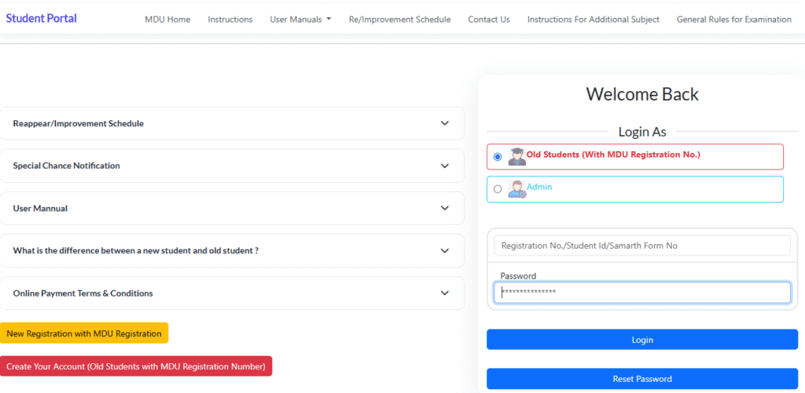Go to MDU Home
Screen dimensions: 805x393
click(167, 20)
